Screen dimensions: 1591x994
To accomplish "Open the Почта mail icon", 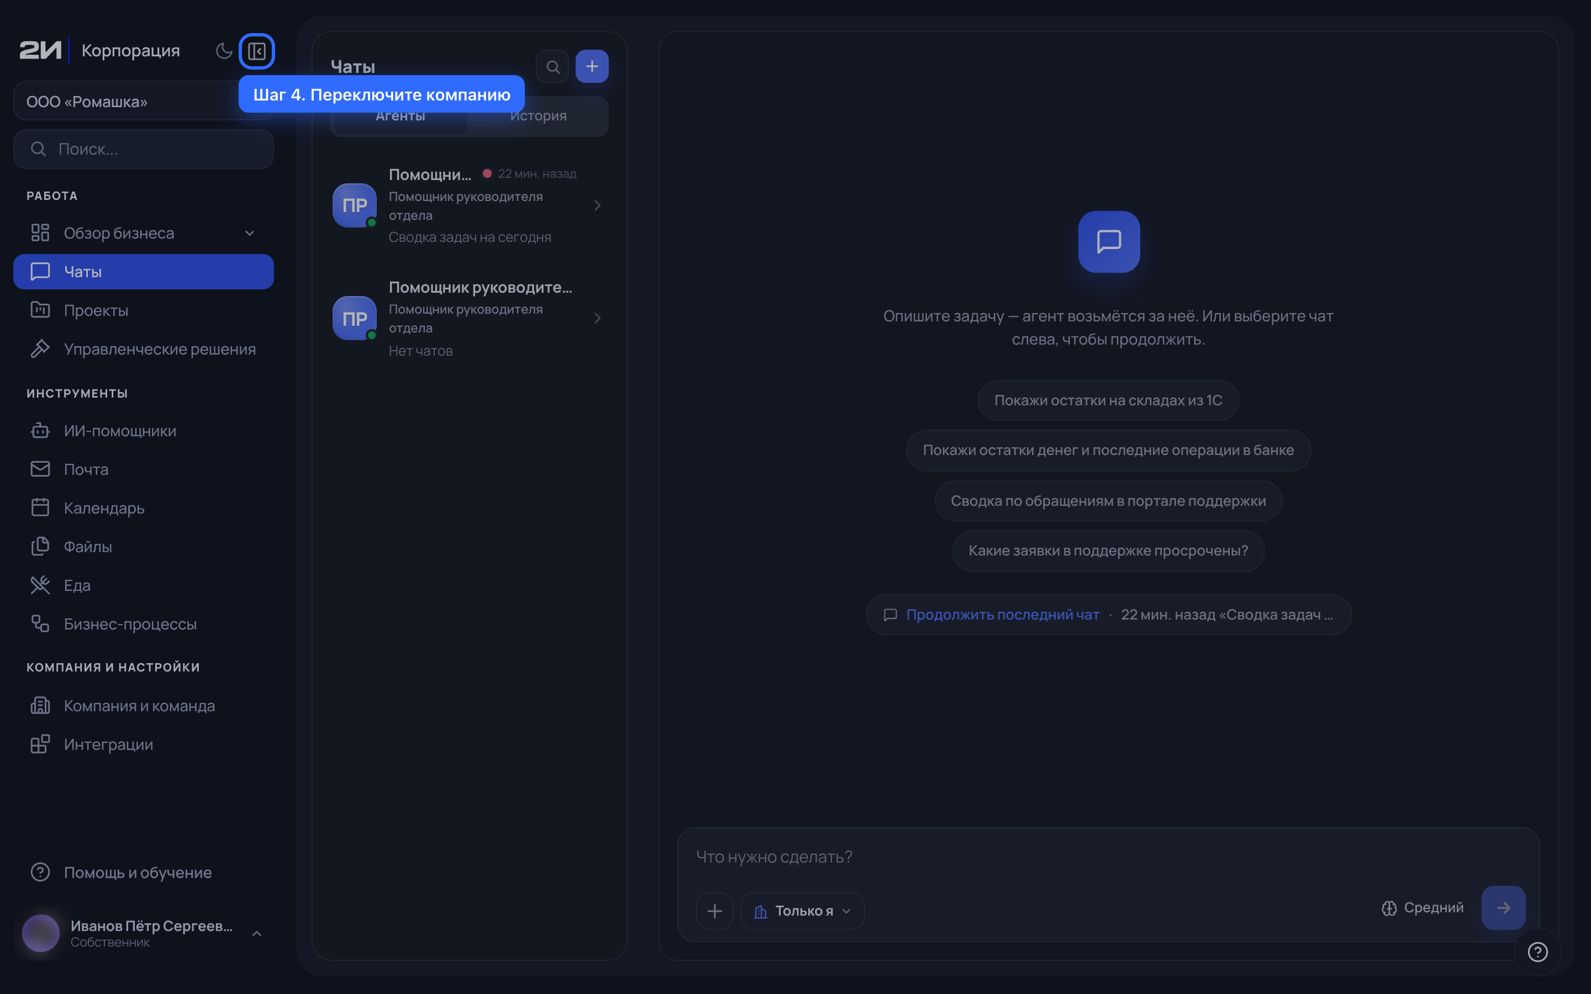I will pos(40,469).
